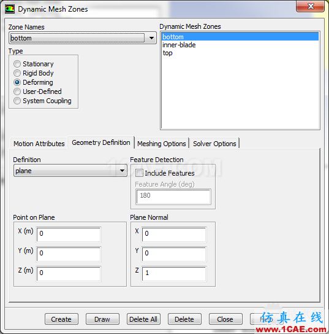Click the Create button
The height and width of the screenshot is (334, 329).
61,319
